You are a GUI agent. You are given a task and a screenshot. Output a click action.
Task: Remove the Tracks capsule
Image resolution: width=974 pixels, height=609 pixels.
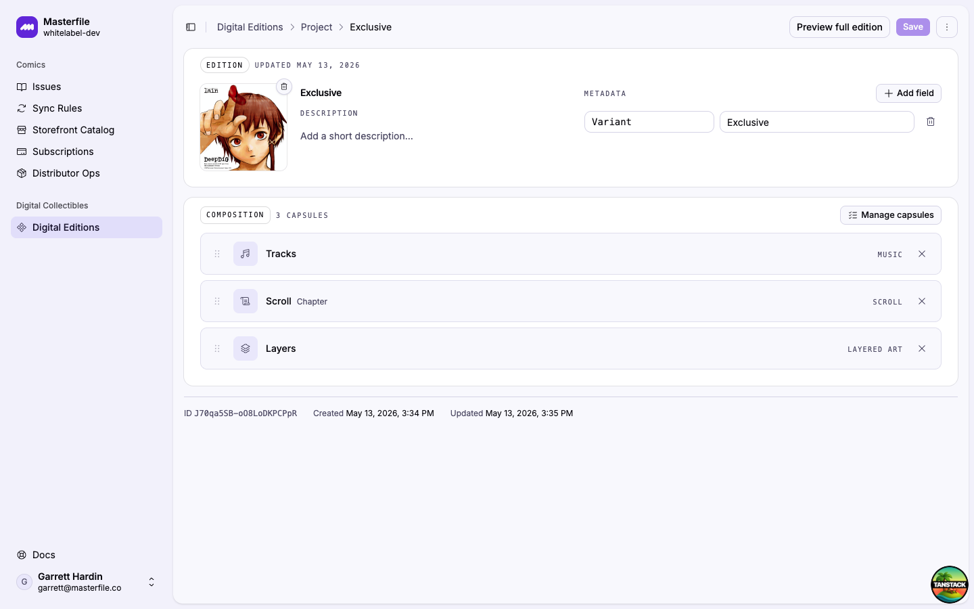pos(922,254)
